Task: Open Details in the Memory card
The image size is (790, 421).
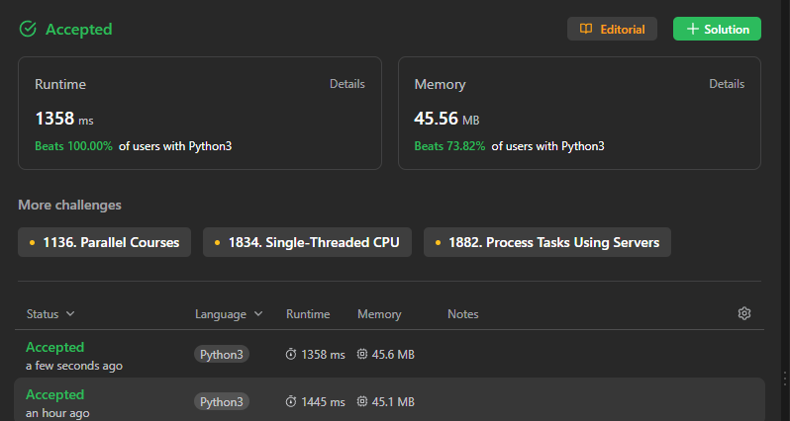Action: coord(727,84)
